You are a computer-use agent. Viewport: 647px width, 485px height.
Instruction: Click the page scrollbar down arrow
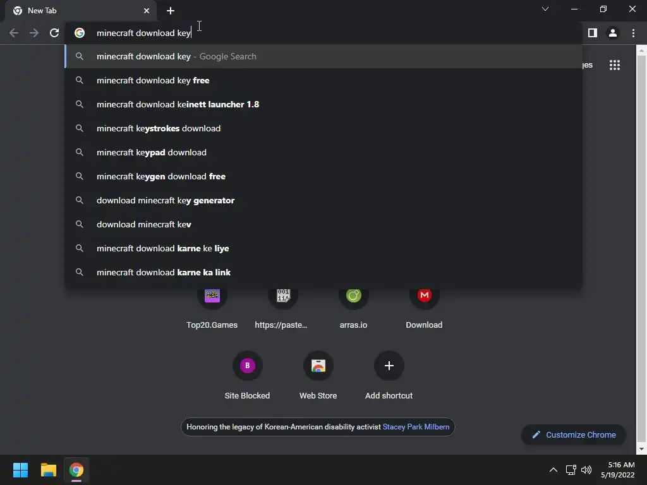click(641, 449)
